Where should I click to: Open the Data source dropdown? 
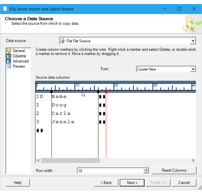[193, 41]
